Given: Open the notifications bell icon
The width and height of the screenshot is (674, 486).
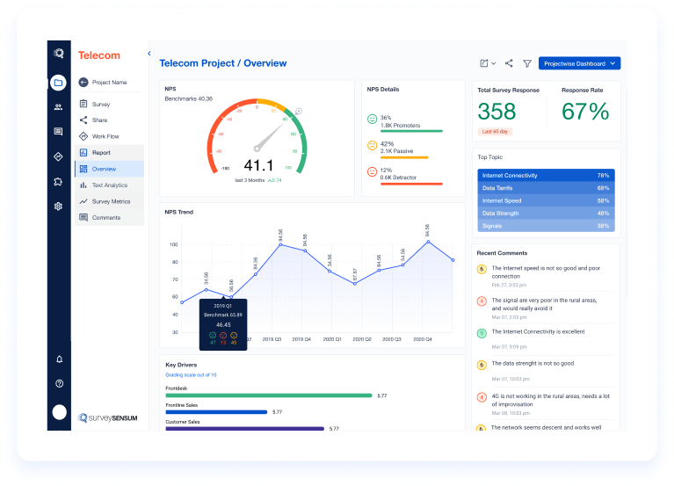Looking at the screenshot, I should click(x=60, y=359).
